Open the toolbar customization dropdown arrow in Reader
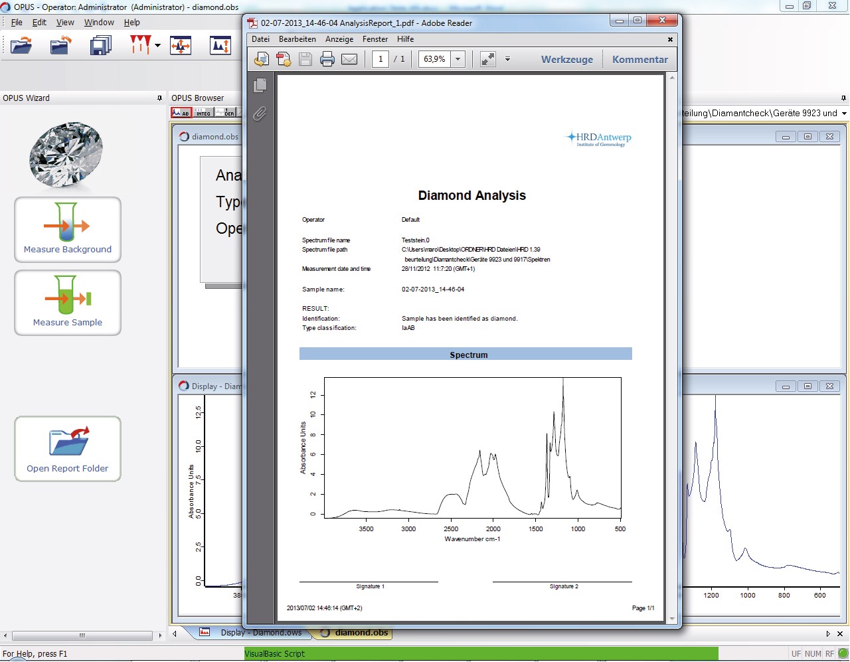850x662 pixels. click(507, 59)
